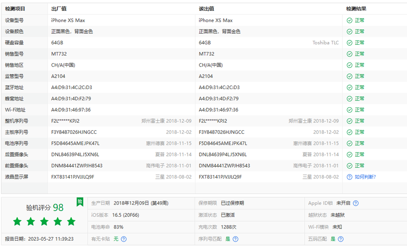Click 激活状态 value 已激活
This screenshot has height=246, width=407.
[x=228, y=215]
